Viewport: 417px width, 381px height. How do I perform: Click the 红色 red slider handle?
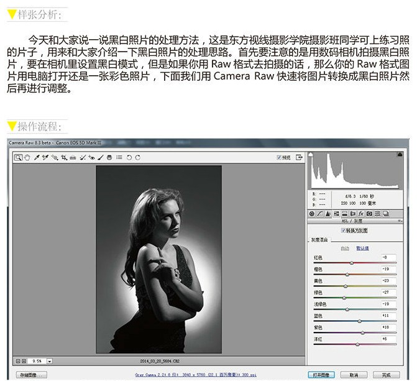tap(352, 263)
